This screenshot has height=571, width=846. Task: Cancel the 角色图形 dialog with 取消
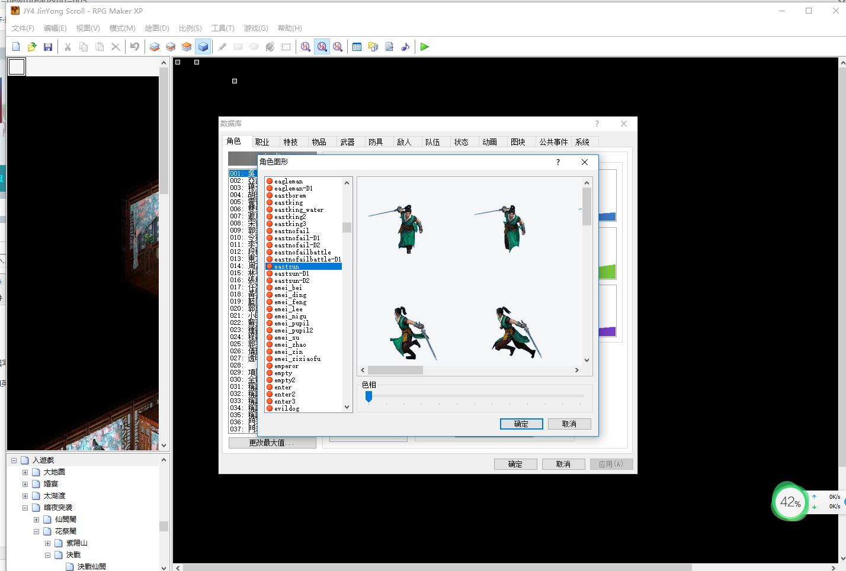coord(569,424)
